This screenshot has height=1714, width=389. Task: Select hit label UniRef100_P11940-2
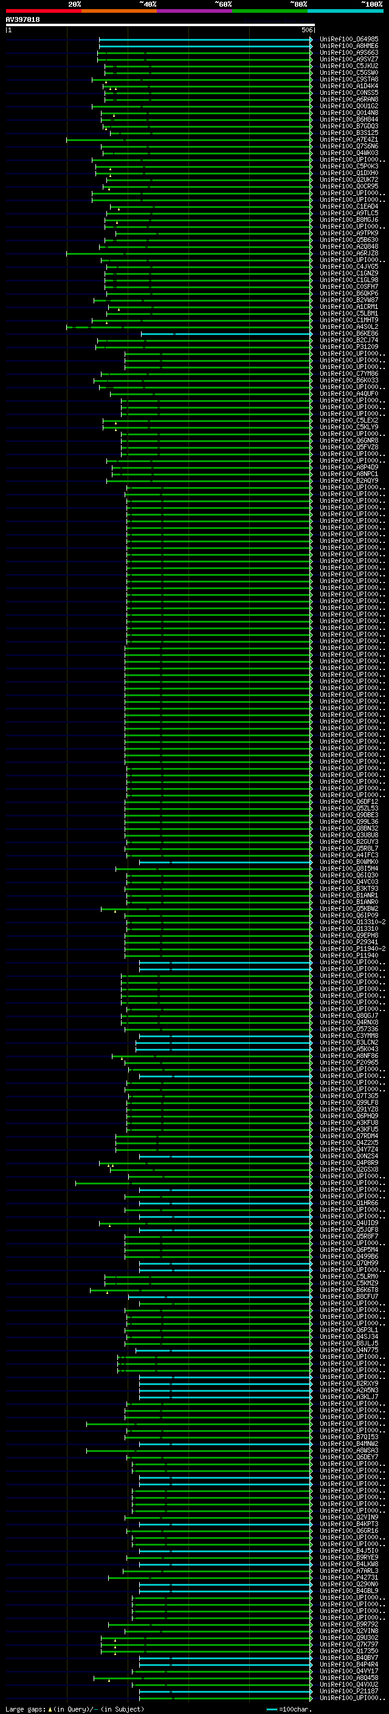pyautogui.click(x=353, y=949)
